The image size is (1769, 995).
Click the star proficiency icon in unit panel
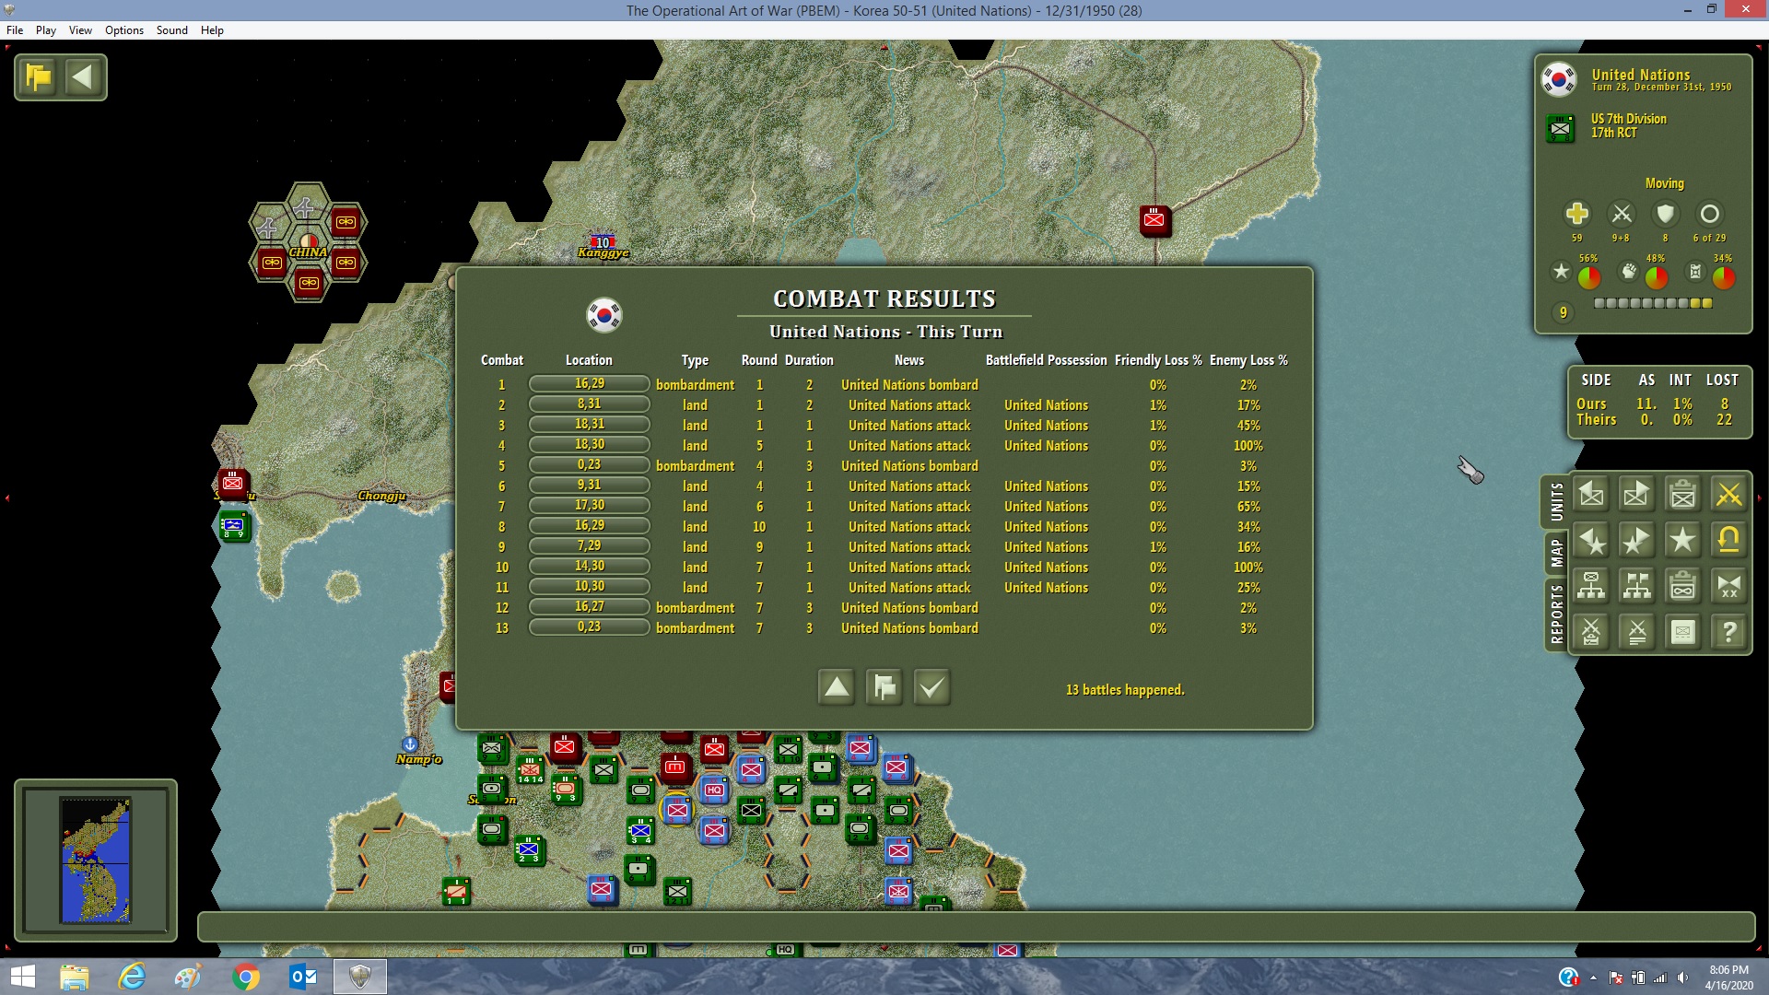click(x=1561, y=272)
